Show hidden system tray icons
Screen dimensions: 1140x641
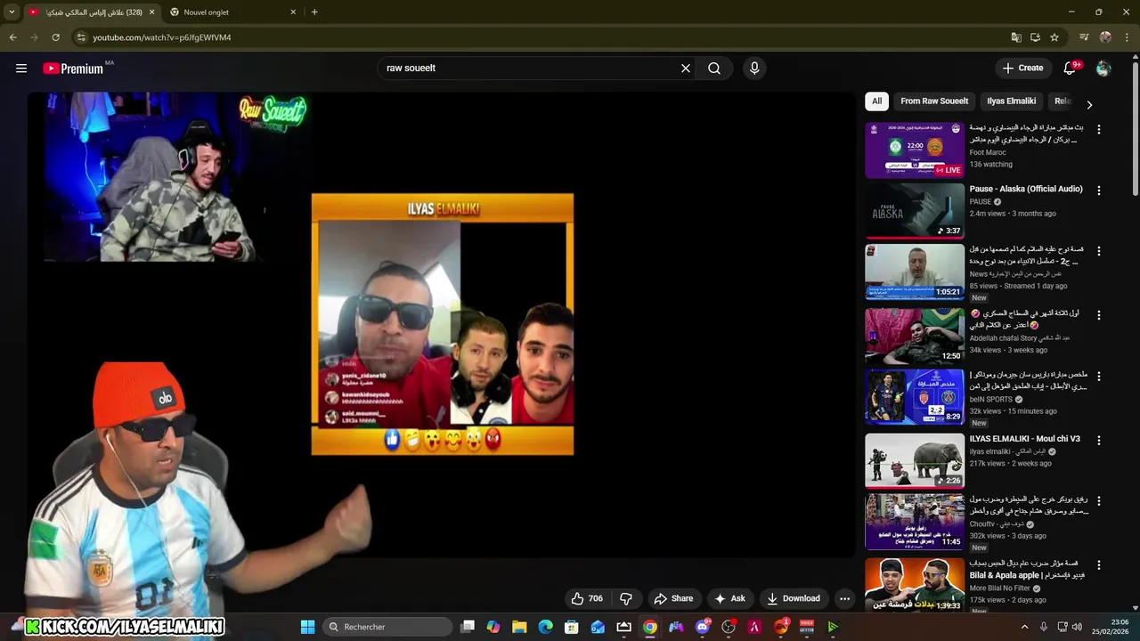pyautogui.click(x=1024, y=627)
